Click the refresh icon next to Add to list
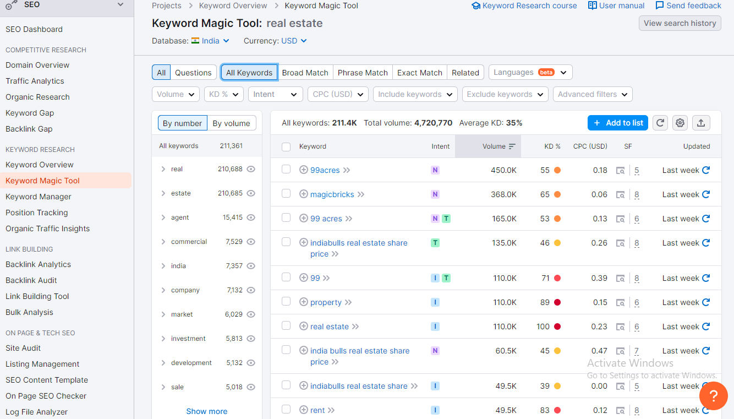Screen dimensions: 734x419 [x=660, y=123]
